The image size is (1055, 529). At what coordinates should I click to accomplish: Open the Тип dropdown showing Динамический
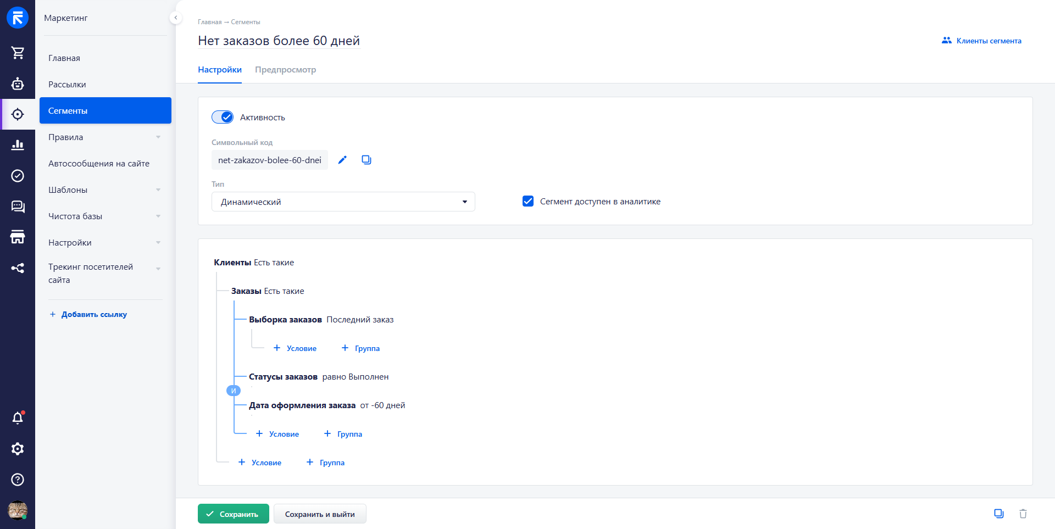(343, 202)
